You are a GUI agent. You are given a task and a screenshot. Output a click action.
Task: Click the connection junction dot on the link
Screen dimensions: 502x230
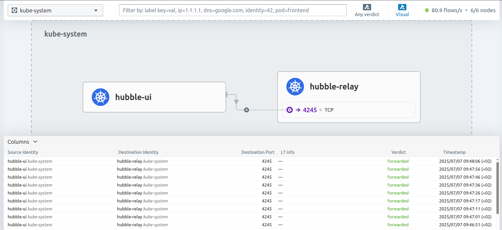(x=247, y=110)
